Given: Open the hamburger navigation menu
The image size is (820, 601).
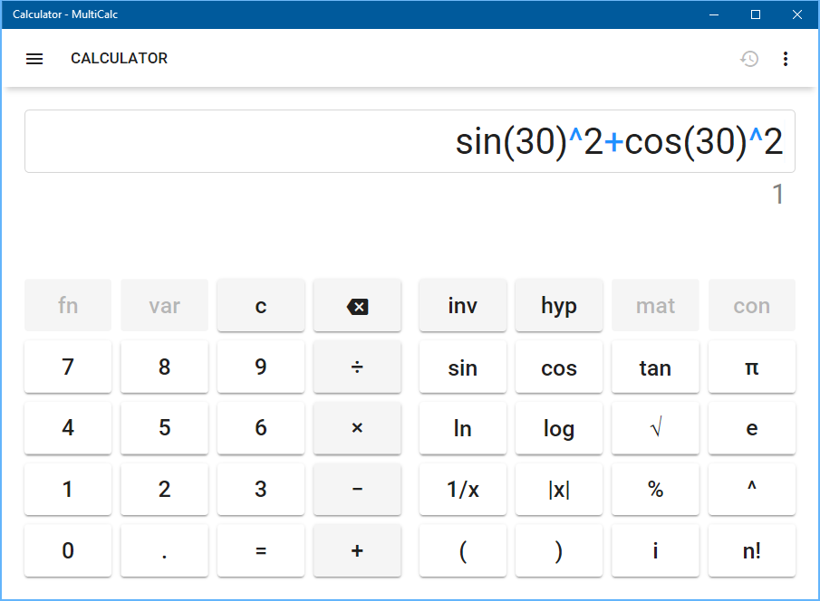Looking at the screenshot, I should pyautogui.click(x=34, y=59).
